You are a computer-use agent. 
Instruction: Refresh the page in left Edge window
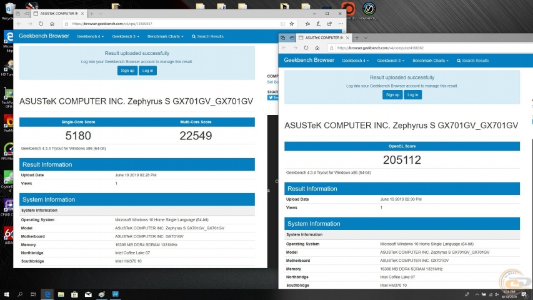[x=41, y=24]
